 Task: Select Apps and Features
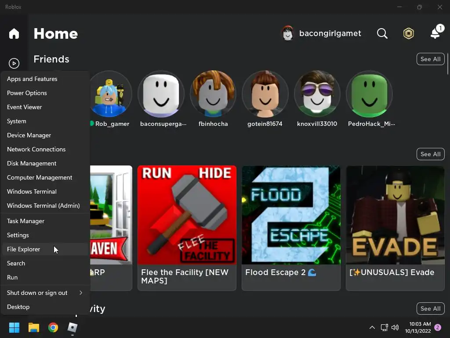pos(45,79)
